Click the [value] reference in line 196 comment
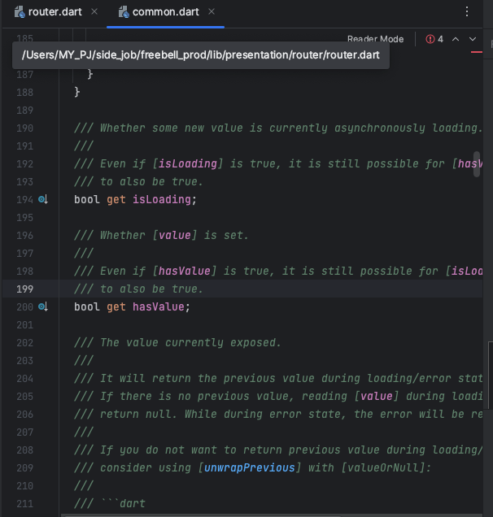 point(175,236)
